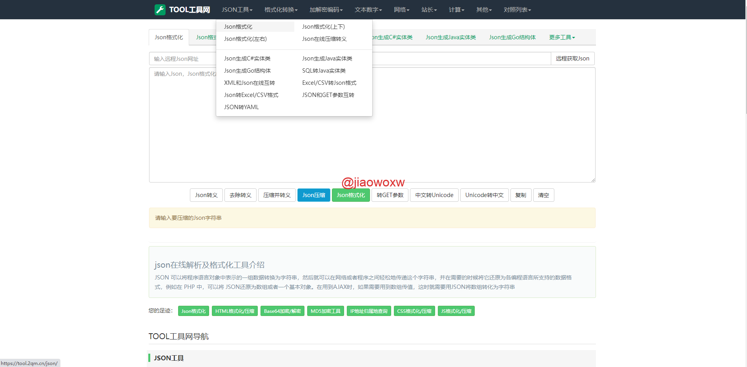This screenshot has width=747, height=367.
Task: Click the TOOL工具网 wrench logo icon
Action: [160, 10]
